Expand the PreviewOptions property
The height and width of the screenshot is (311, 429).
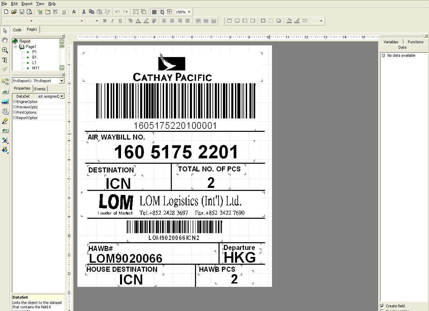pos(14,107)
